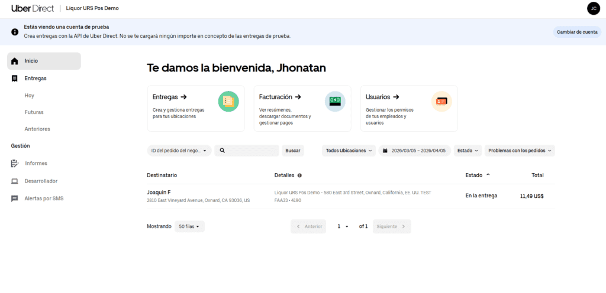
Task: Open the date range 2026/03/05 – 2026/04/05 picker
Action: click(x=414, y=151)
